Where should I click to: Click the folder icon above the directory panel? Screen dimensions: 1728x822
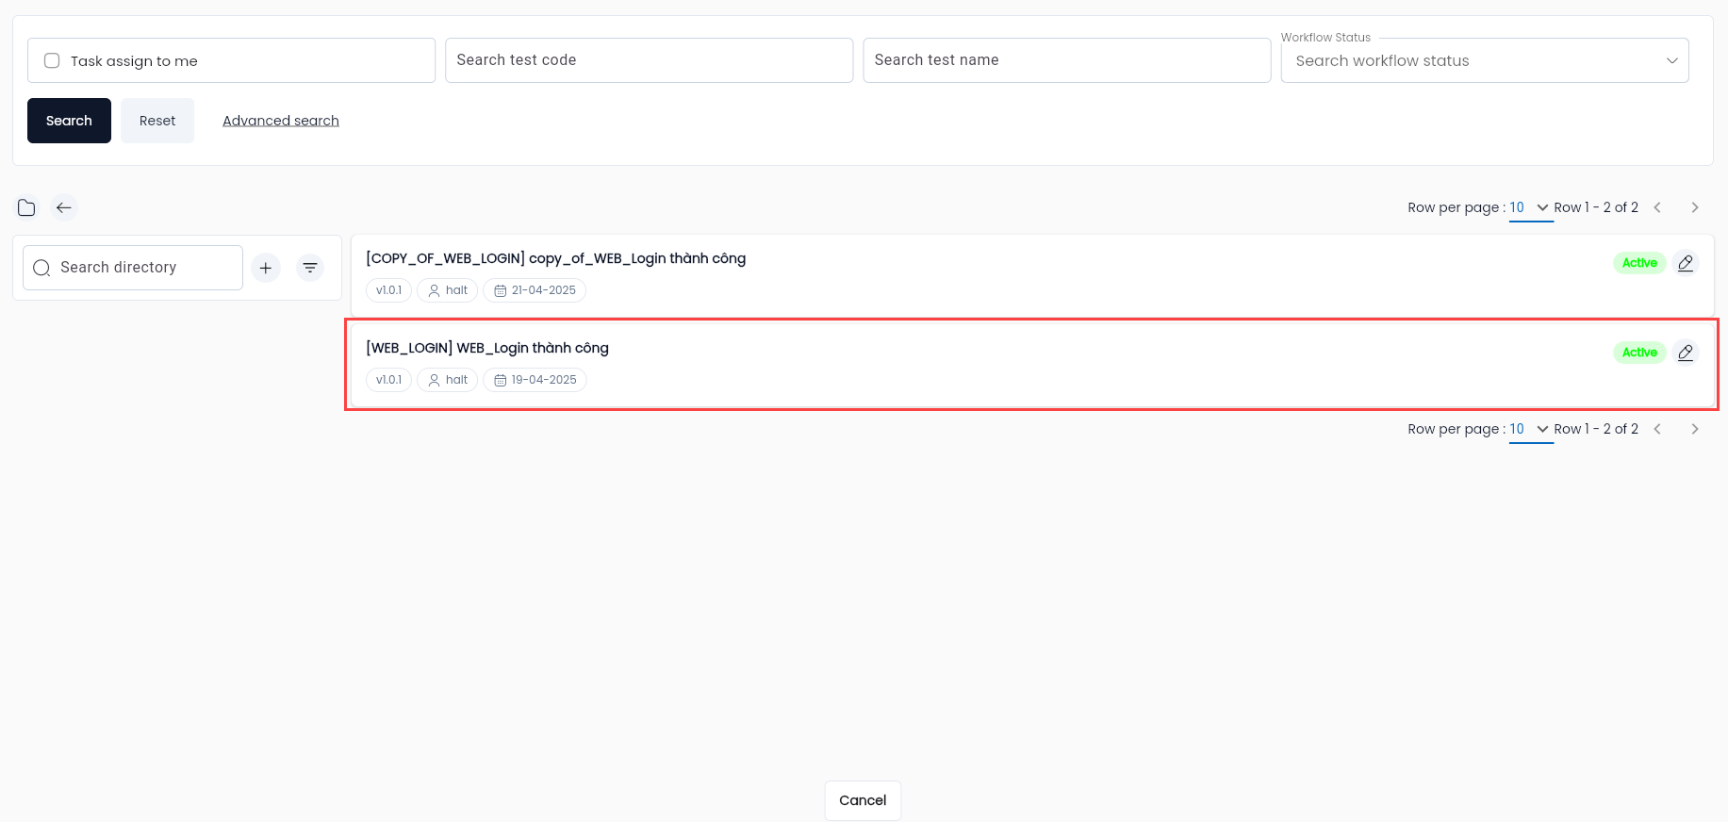point(26,207)
